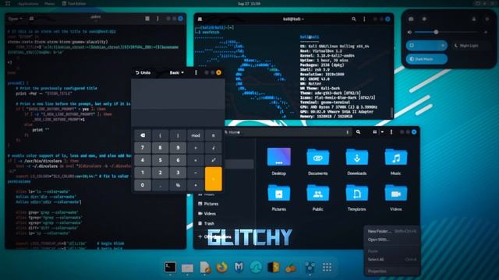Click the percent key in Calculator
The height and width of the screenshot is (280, 499).
click(x=178, y=185)
